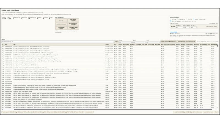This screenshot has height=123, width=220.
Task: Show Excluded MAP Items
Action: pos(61,24)
